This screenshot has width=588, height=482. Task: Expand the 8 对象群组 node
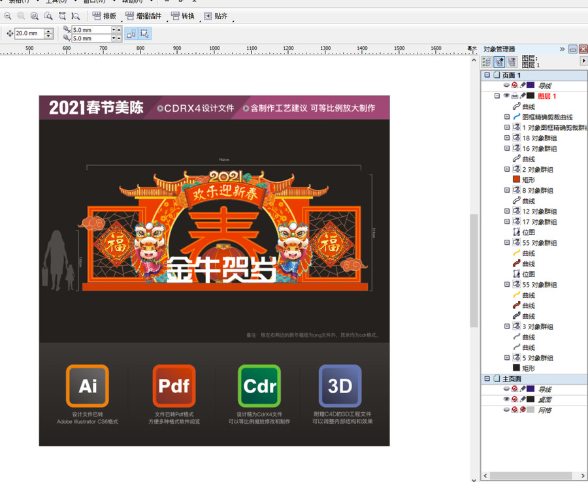click(507, 191)
